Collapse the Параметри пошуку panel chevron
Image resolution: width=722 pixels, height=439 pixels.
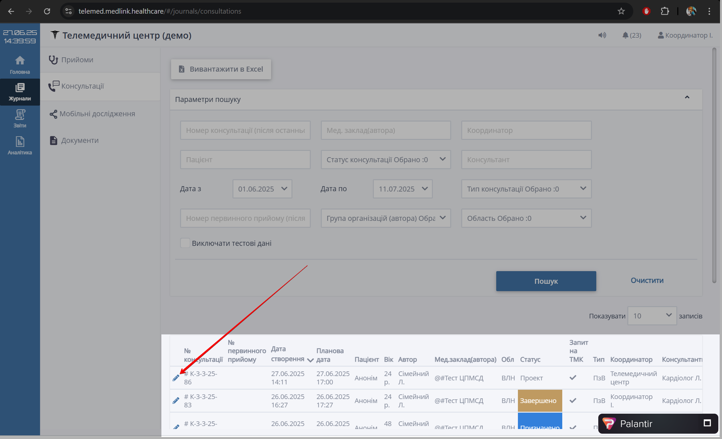(x=687, y=97)
